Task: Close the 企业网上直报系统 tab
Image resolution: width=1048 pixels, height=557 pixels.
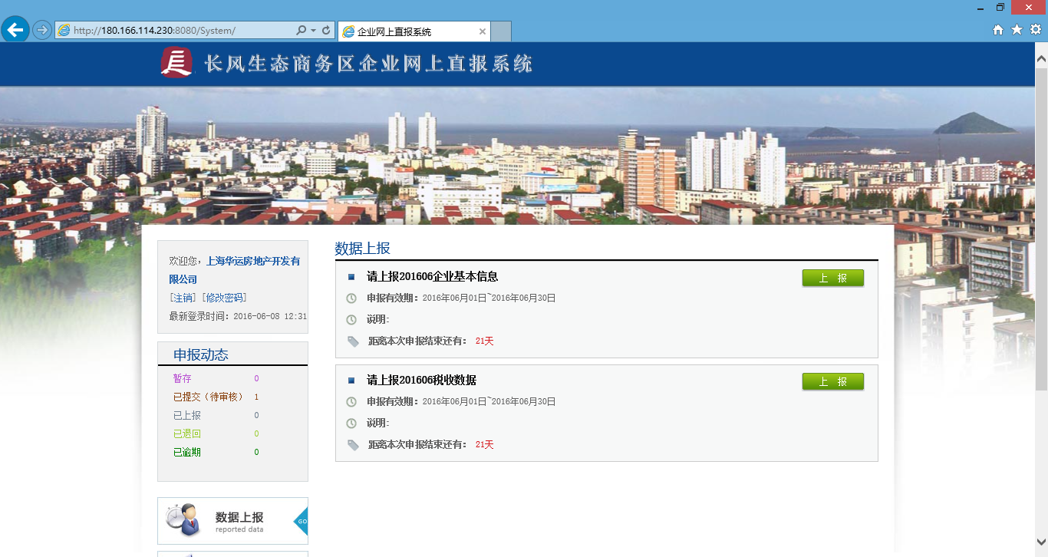Action: pos(483,31)
